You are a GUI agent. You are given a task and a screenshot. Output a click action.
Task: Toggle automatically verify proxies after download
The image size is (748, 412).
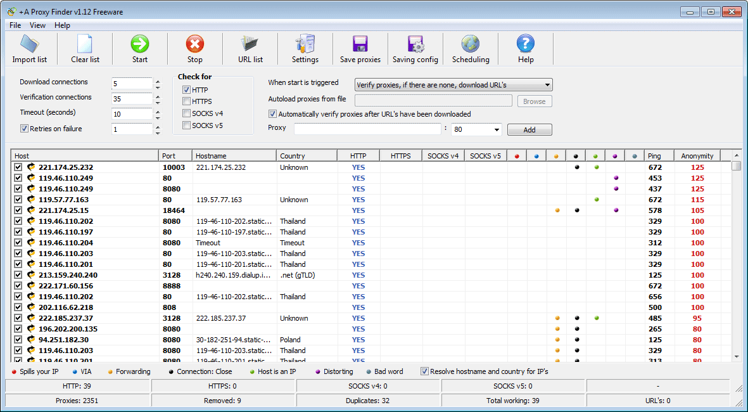[272, 114]
